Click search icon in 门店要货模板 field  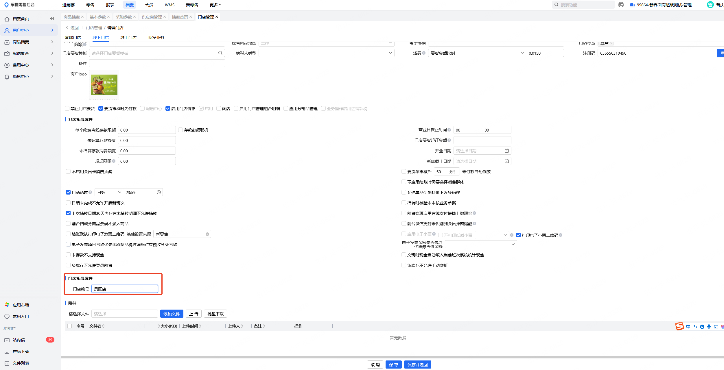(220, 53)
